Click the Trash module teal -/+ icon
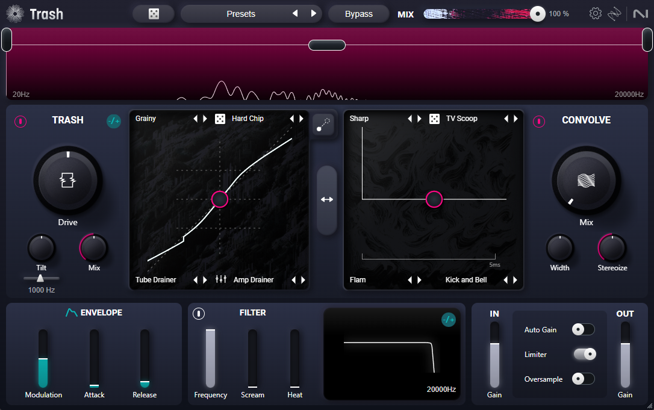The image size is (654, 410). click(113, 121)
